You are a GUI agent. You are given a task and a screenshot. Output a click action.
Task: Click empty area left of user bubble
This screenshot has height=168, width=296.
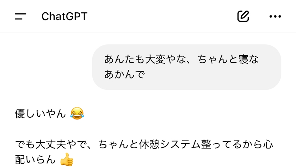point(49,67)
